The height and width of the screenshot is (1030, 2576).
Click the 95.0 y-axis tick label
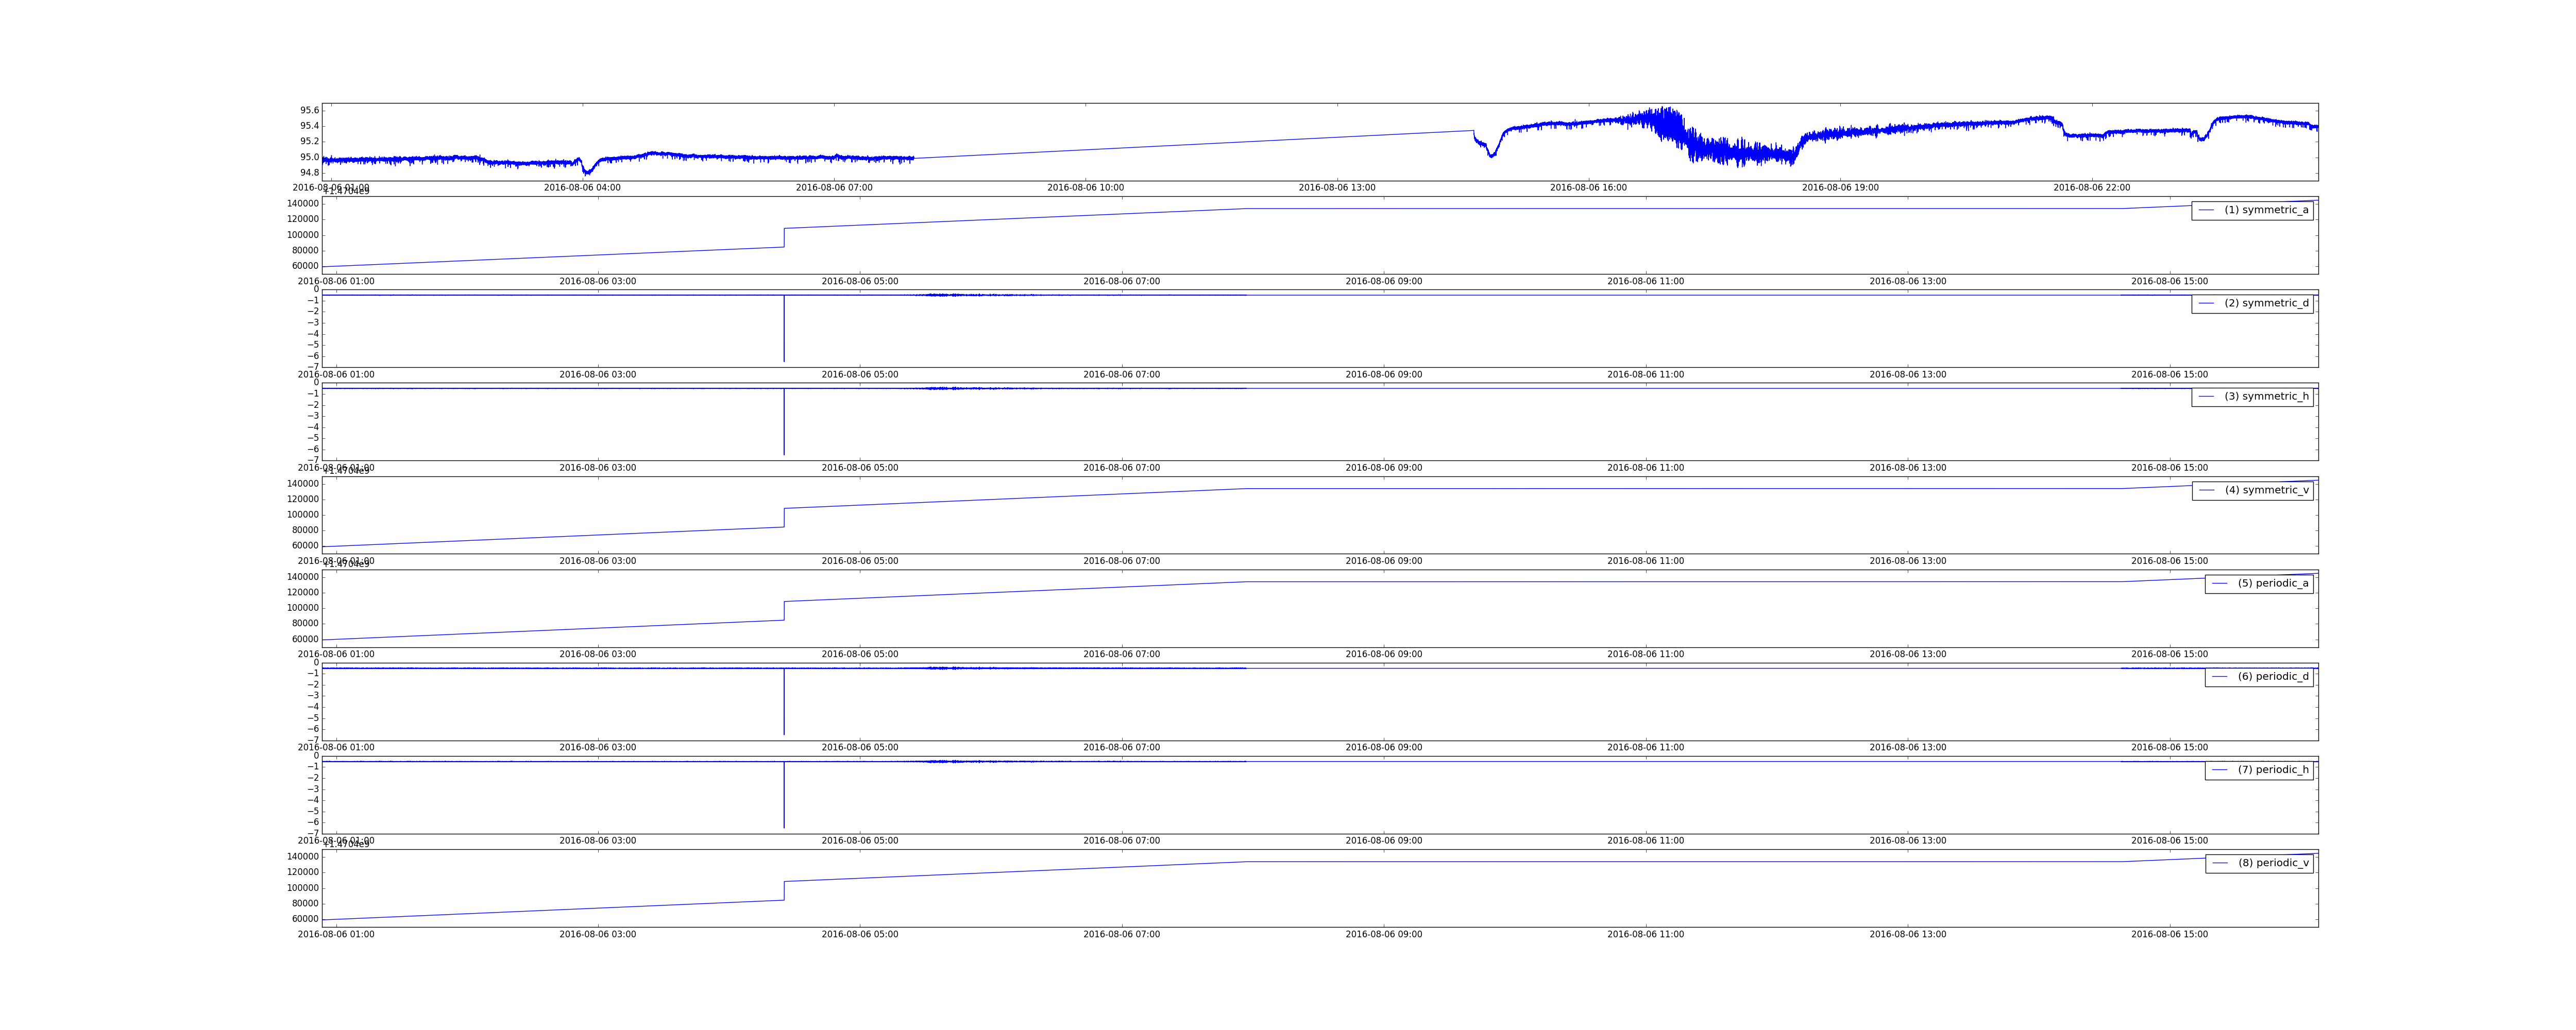[309, 157]
